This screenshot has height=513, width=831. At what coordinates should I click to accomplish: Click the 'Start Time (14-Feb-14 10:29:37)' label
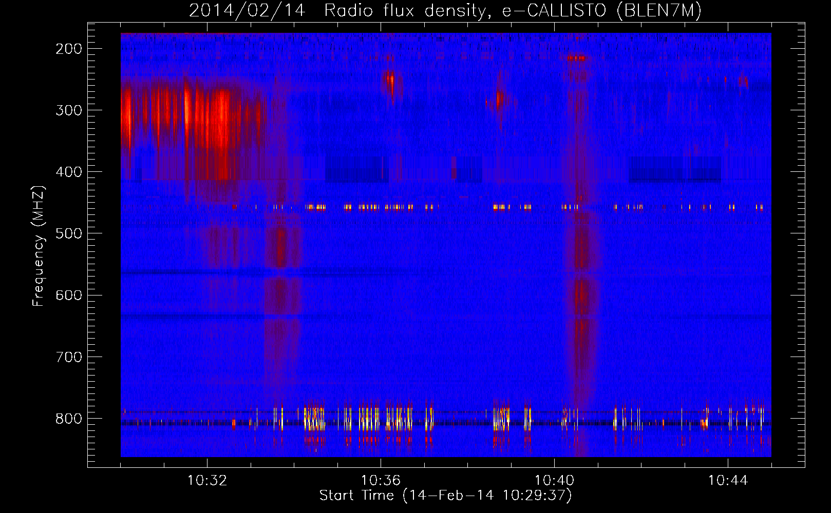pyautogui.click(x=445, y=496)
